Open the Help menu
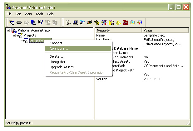The width and height of the screenshot is (193, 131). coord(50,14)
